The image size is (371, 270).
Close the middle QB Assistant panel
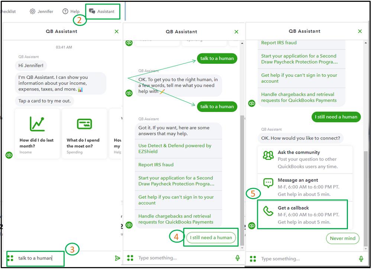click(236, 32)
